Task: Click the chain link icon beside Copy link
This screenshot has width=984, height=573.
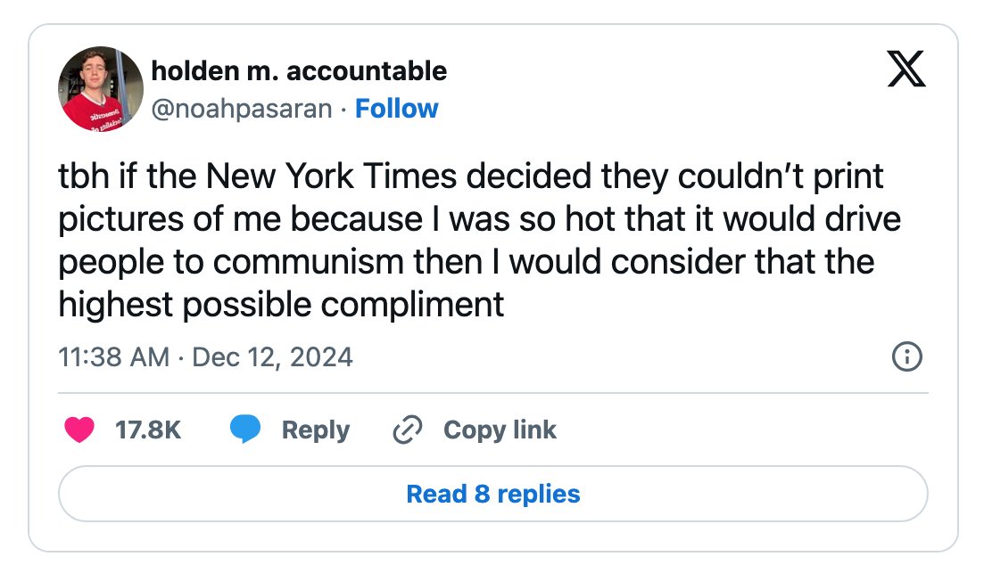Action: (x=408, y=430)
